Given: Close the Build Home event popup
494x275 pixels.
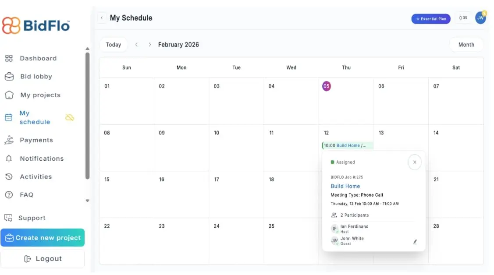Looking at the screenshot, I should (x=415, y=162).
